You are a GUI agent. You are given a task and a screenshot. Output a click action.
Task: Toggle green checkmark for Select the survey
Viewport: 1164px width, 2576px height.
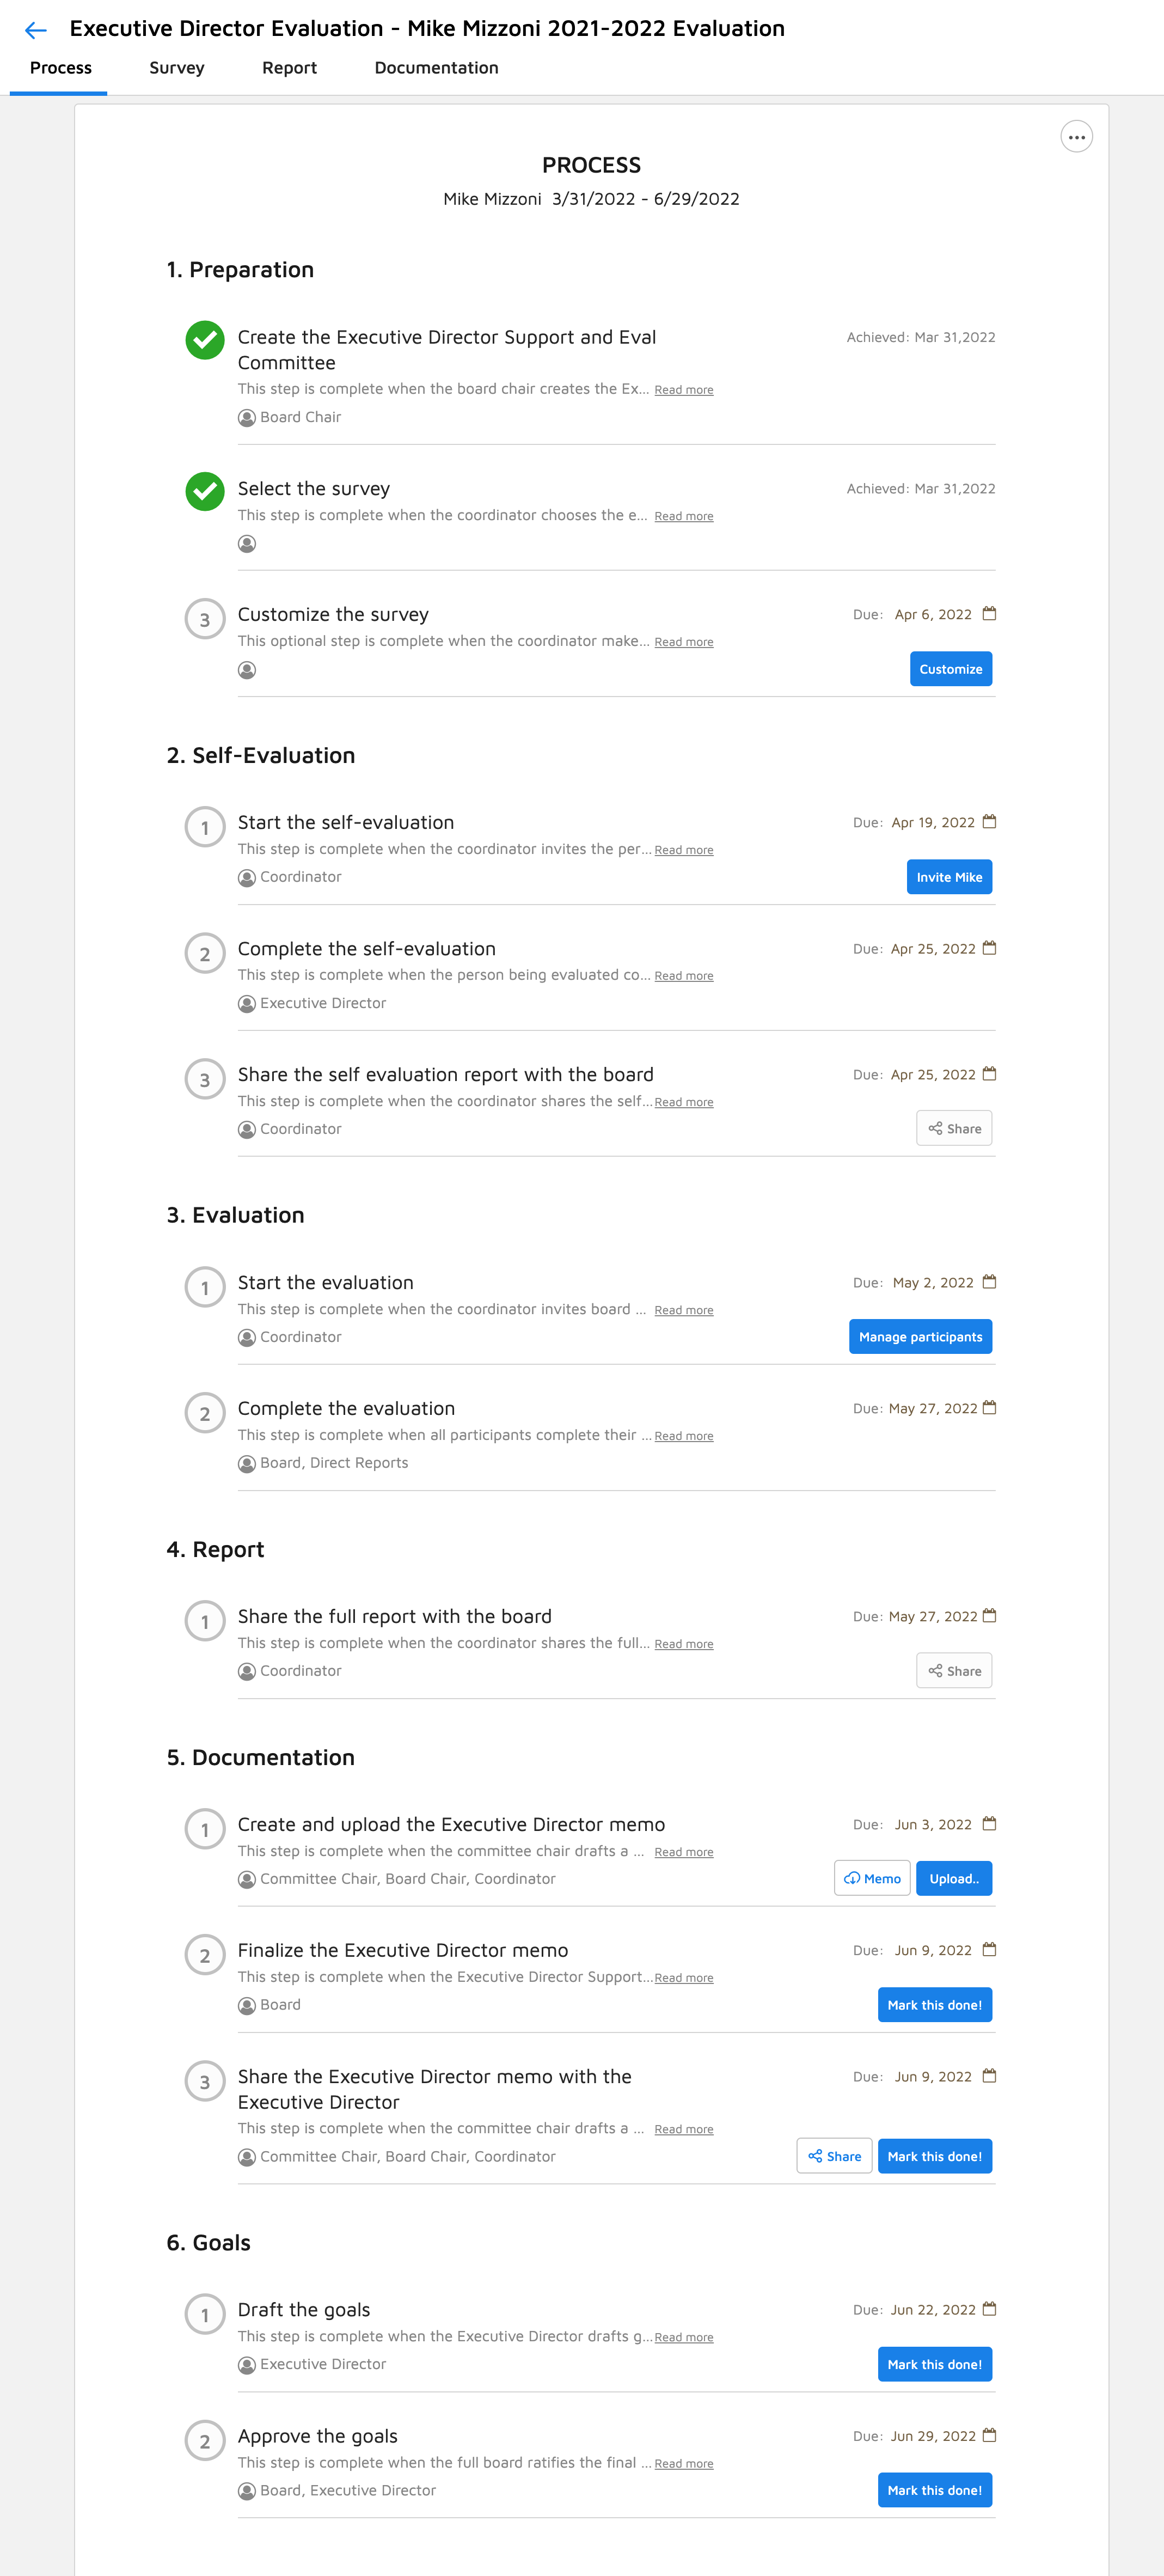(205, 491)
